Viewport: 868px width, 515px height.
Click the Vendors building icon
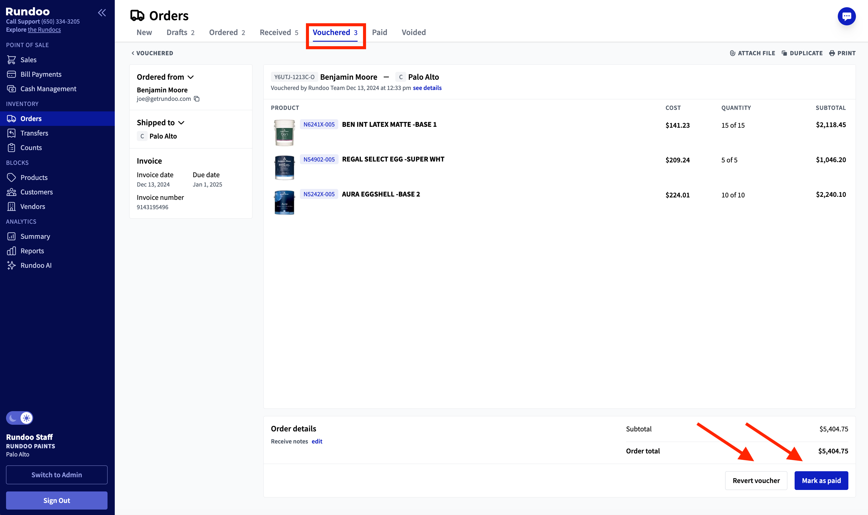[x=11, y=207]
